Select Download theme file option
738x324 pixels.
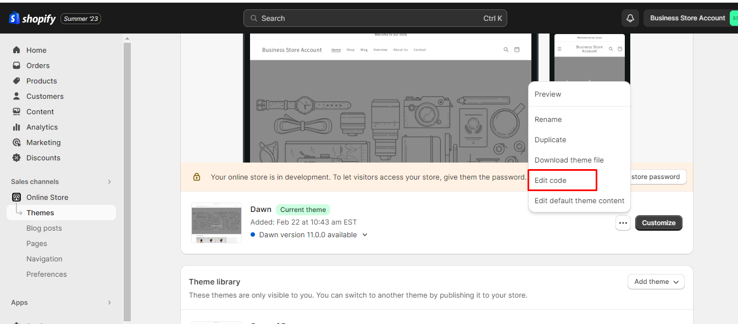pyautogui.click(x=579, y=160)
